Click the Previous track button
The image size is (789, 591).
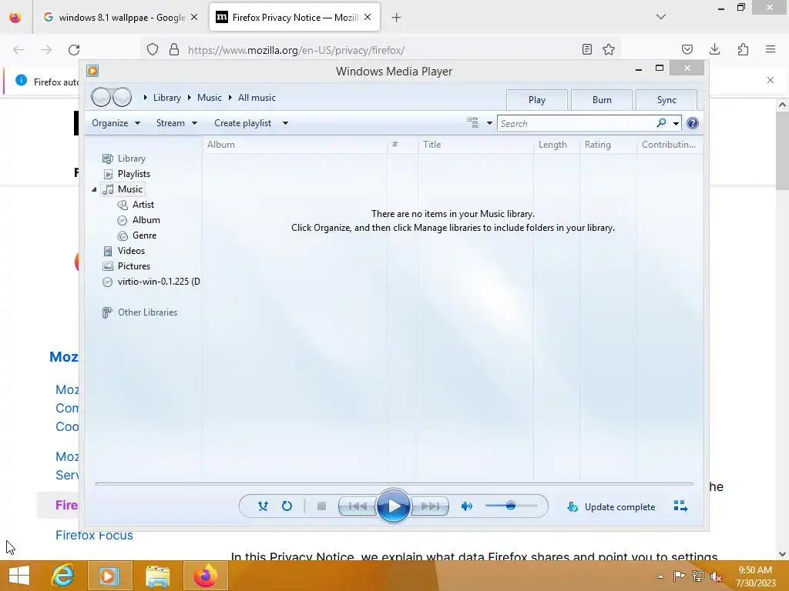358,506
